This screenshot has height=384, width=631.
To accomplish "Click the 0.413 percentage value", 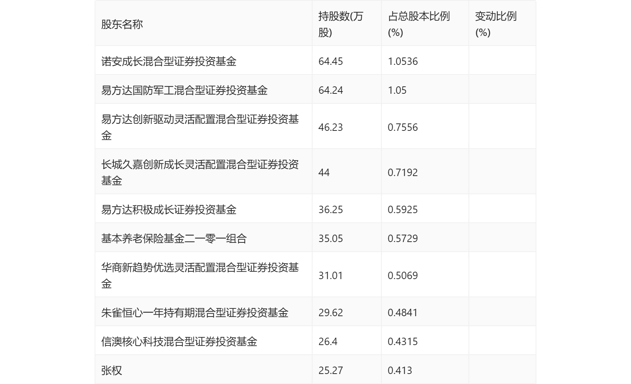I will pyautogui.click(x=400, y=370).
